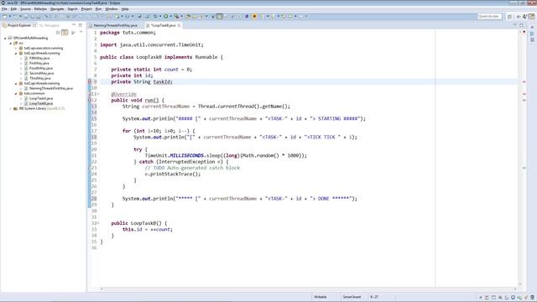The width and height of the screenshot is (537, 302).
Task: Click the Smart Insert status bar entry
Action: [352, 297]
